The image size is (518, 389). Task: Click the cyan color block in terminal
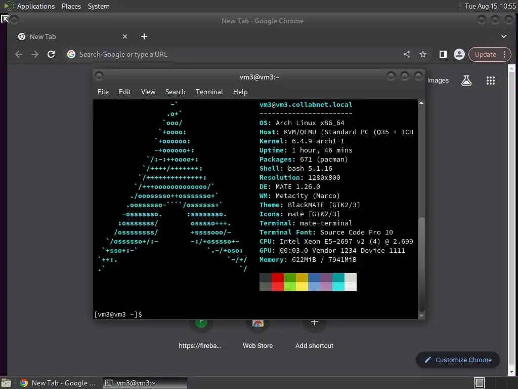coord(338,287)
